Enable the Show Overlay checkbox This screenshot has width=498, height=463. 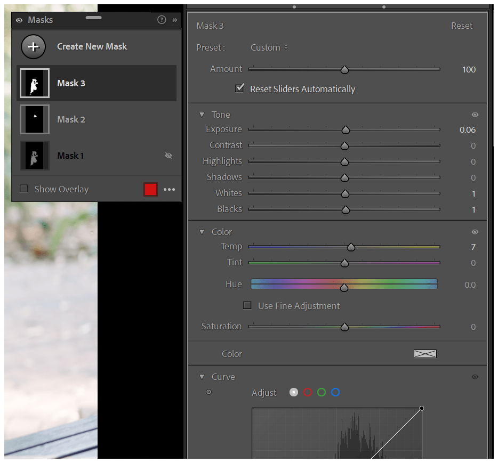pos(24,189)
